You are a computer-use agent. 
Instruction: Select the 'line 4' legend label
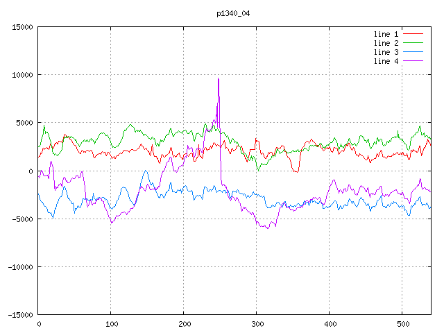[386, 61]
